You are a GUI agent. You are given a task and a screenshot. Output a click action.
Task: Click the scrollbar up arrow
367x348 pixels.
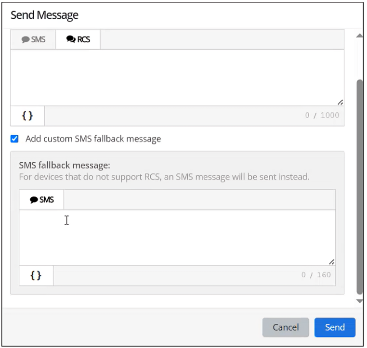[359, 36]
